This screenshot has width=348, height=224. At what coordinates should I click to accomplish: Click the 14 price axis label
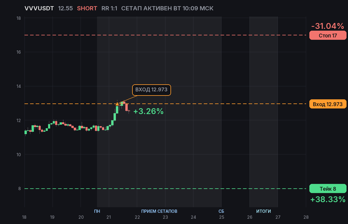click(x=19, y=86)
